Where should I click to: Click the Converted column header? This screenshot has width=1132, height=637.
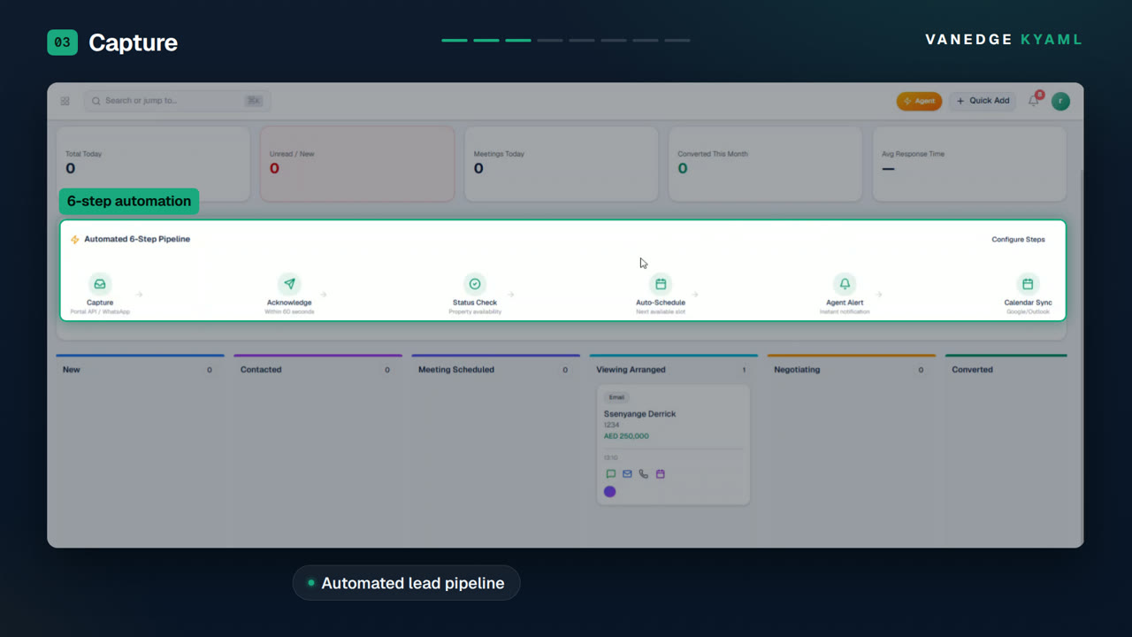(x=1006, y=369)
